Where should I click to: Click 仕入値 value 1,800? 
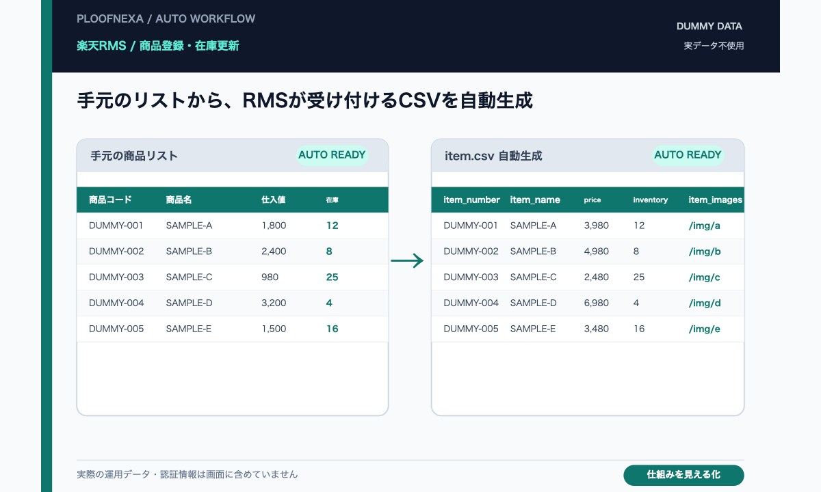pos(274,225)
